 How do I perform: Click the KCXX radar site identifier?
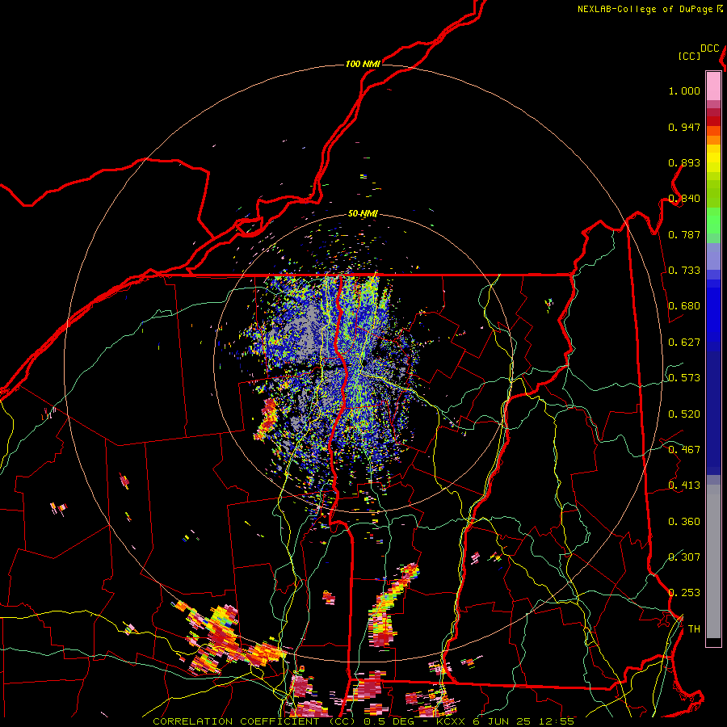tap(451, 721)
